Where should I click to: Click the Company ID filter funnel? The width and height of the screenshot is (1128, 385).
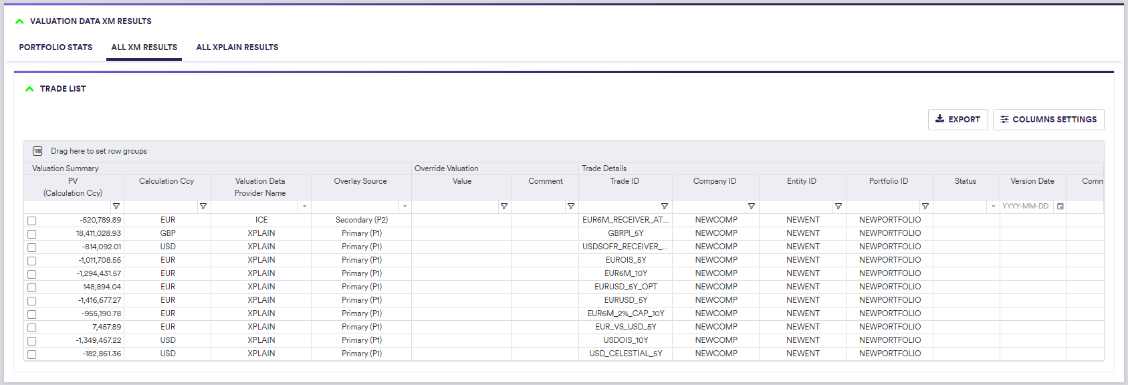pyautogui.click(x=752, y=207)
